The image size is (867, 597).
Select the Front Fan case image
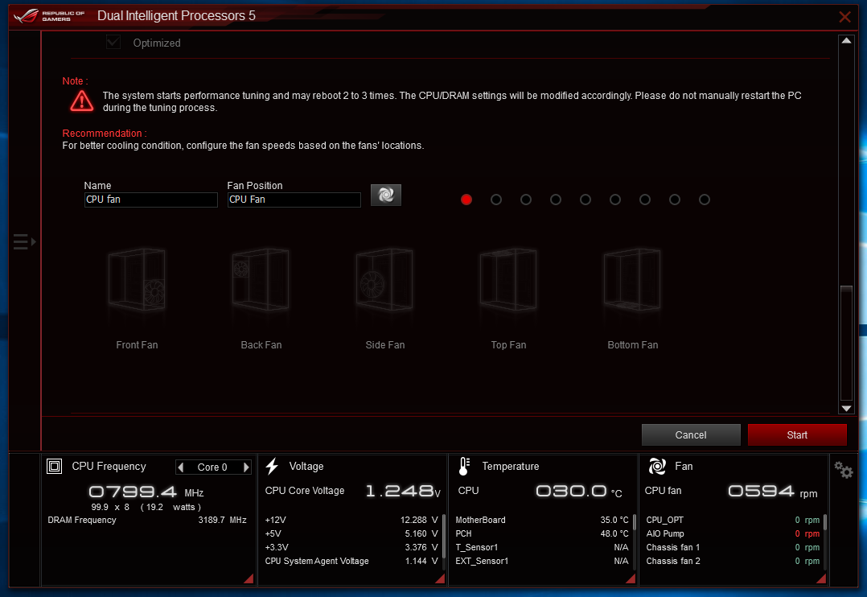click(137, 279)
